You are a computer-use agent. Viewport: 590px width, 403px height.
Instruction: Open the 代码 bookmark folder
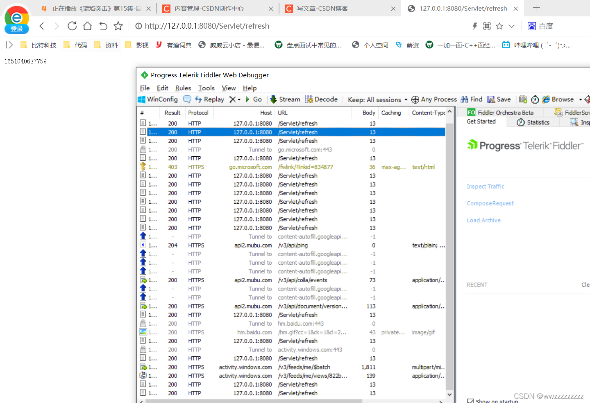(75, 45)
